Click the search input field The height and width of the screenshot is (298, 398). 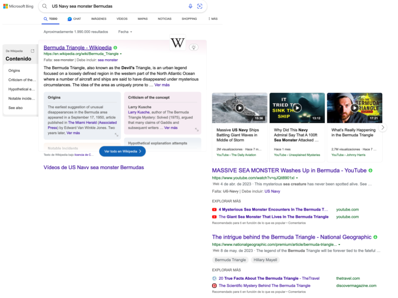point(116,6)
